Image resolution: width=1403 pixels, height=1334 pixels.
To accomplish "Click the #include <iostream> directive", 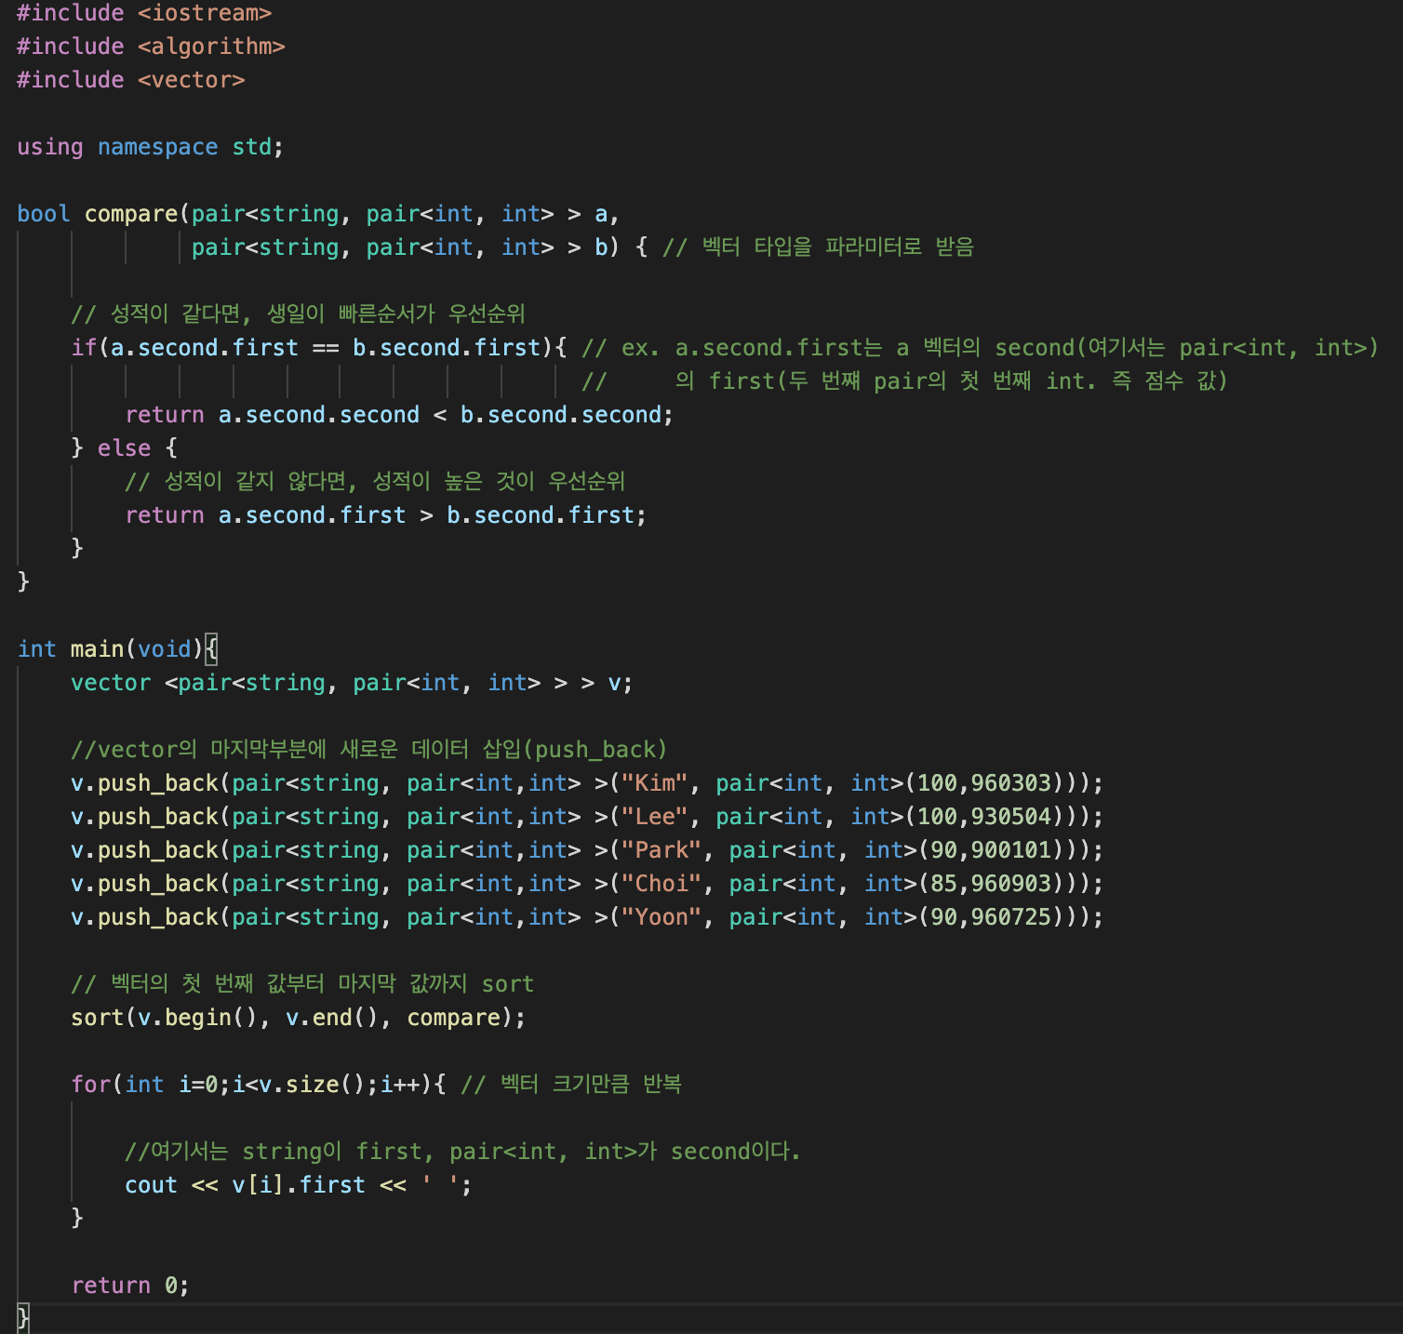I will (144, 13).
